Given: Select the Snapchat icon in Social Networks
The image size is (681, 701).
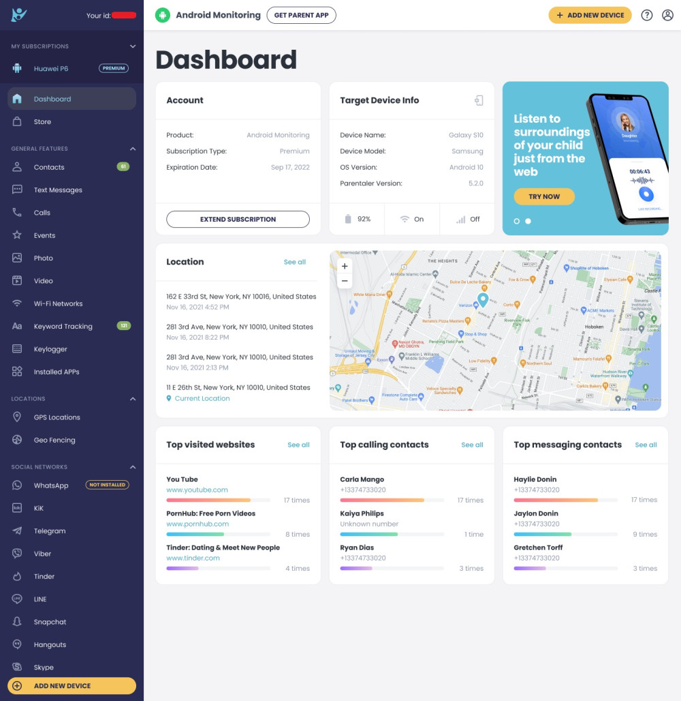Looking at the screenshot, I should [x=16, y=621].
